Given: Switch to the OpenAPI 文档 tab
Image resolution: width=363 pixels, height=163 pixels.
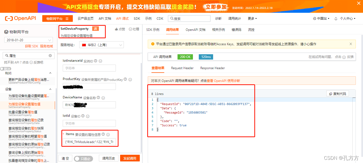Looking at the screenshot, I should pyautogui.click(x=196, y=30).
